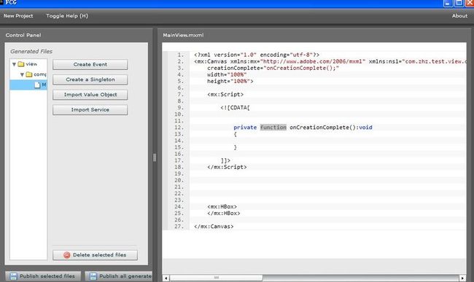The width and height of the screenshot is (474, 282).
Task: Select the view folder icon in tree
Action: [21, 64]
